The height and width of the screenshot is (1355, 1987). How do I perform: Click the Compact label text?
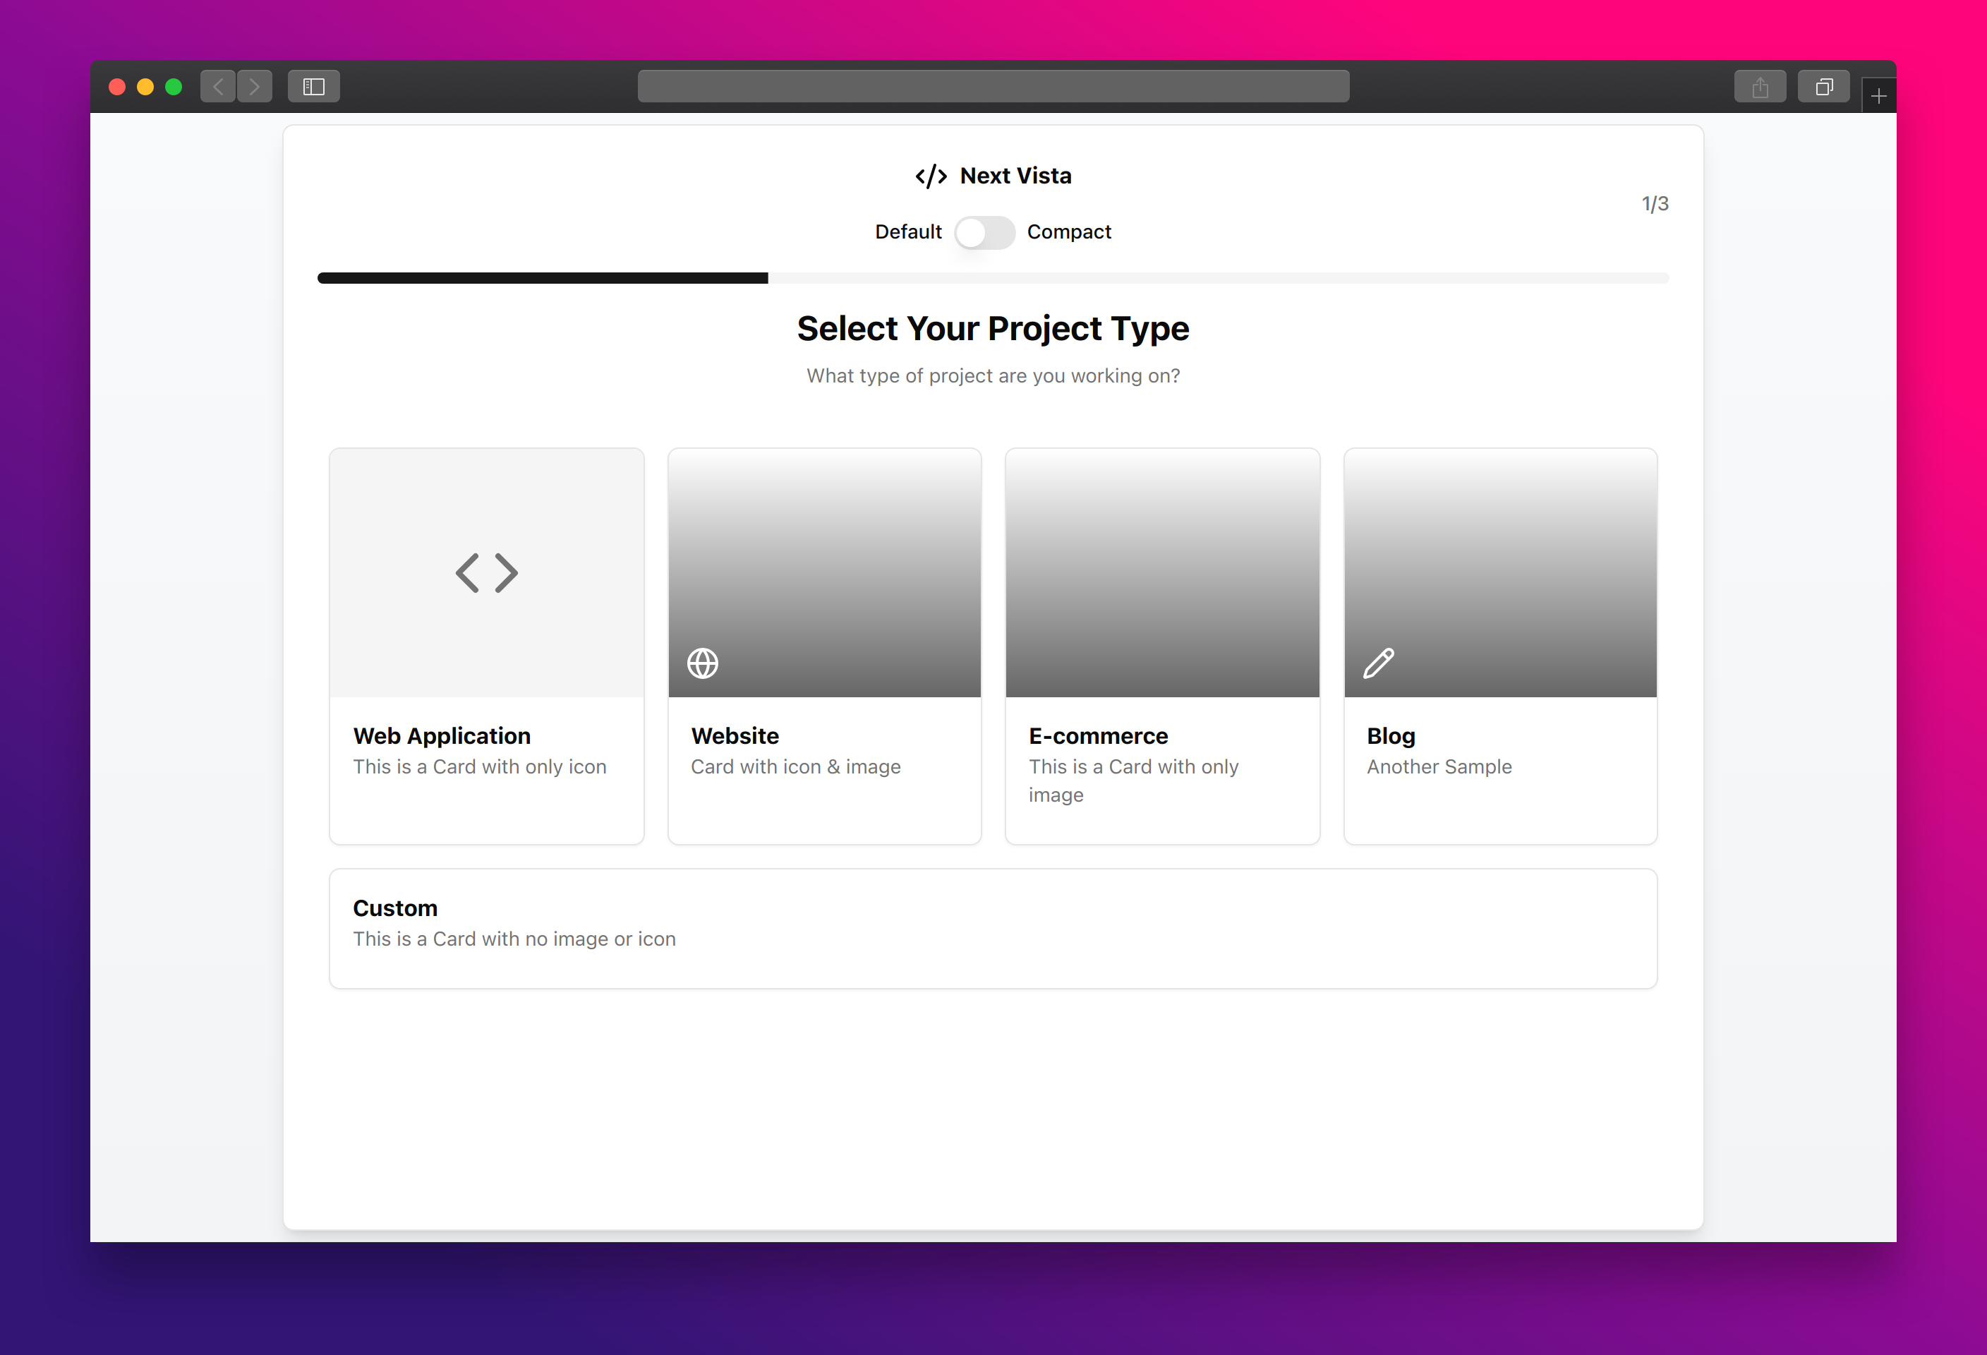[1068, 231]
